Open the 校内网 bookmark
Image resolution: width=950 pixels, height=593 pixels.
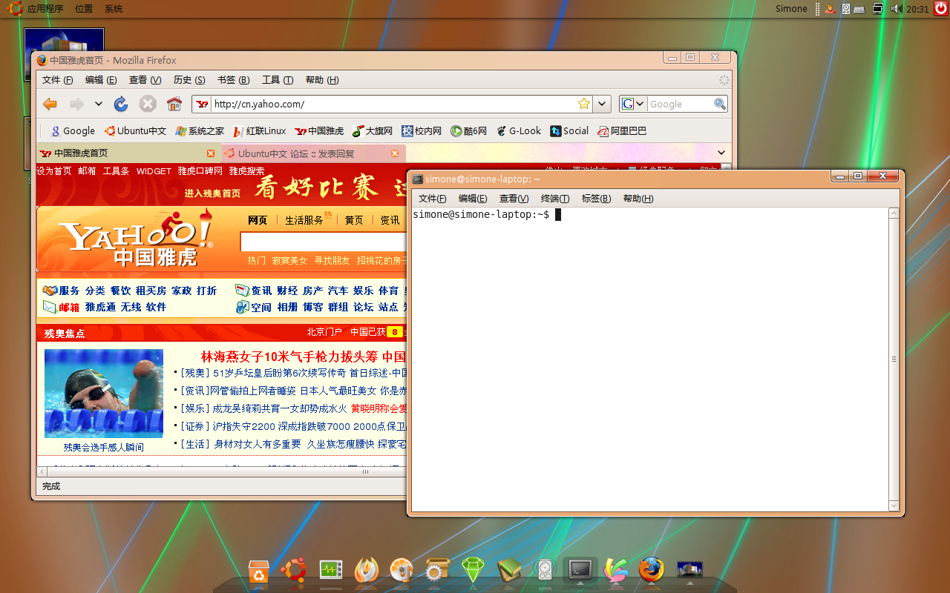tap(422, 131)
